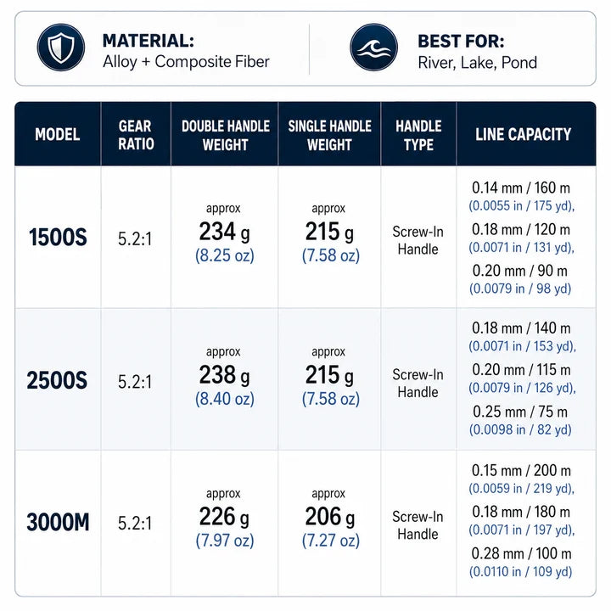The image size is (611, 611).
Task: Select the MODEL column header
Action: pos(58,134)
